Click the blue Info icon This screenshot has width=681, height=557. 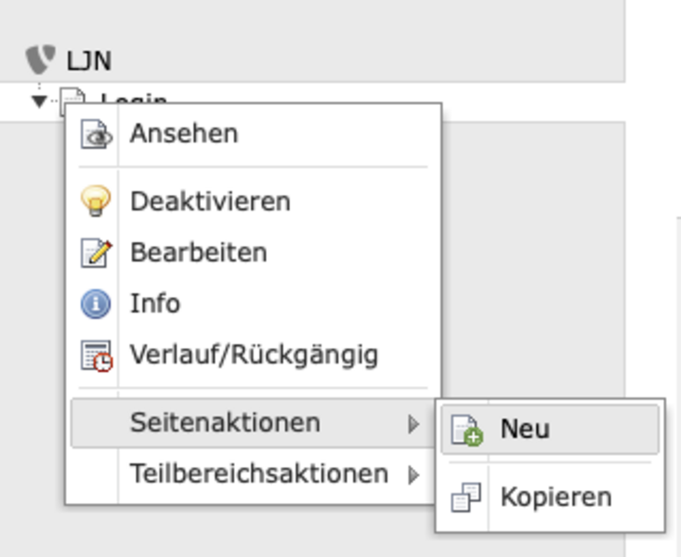tap(96, 304)
